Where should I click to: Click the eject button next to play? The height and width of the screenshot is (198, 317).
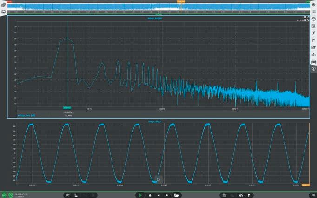(150, 195)
